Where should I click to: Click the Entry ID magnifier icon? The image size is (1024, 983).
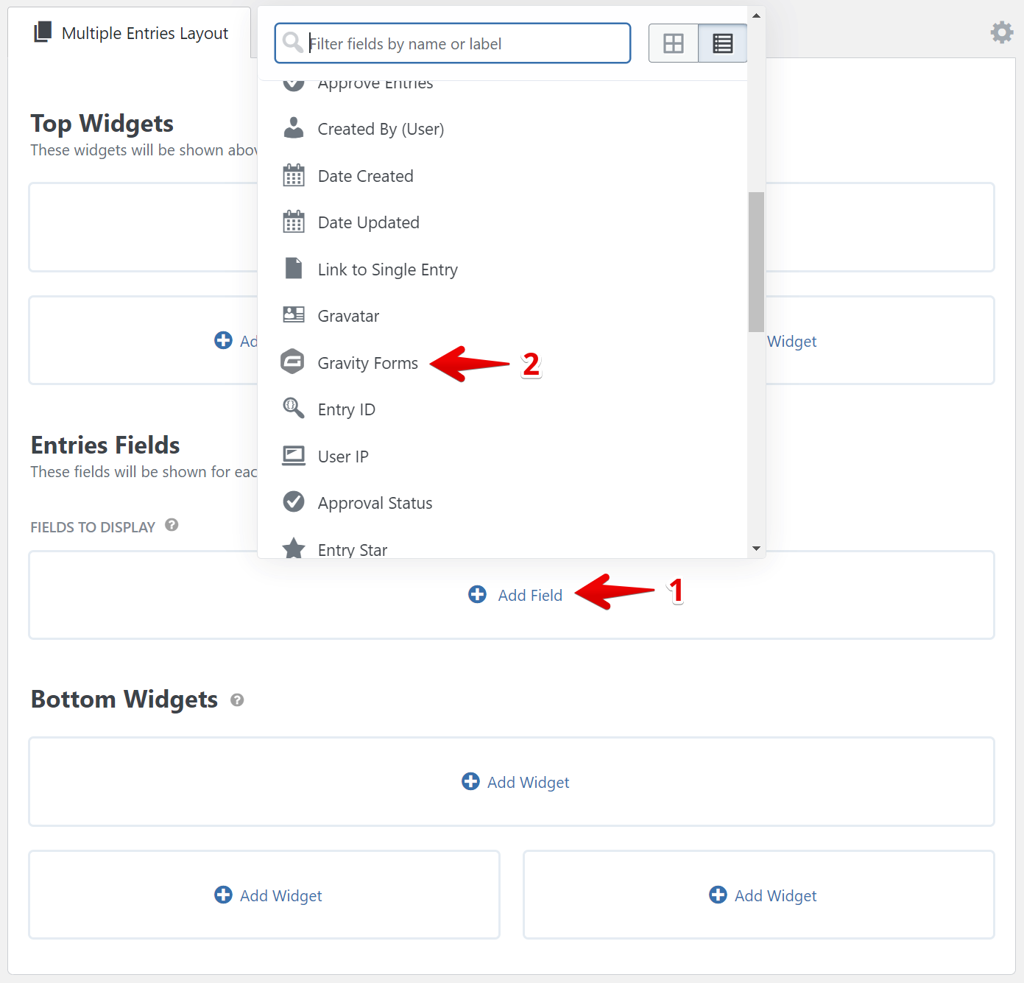[x=294, y=408]
